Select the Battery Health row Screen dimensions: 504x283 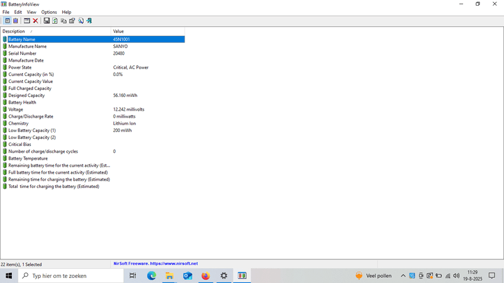coord(93,103)
